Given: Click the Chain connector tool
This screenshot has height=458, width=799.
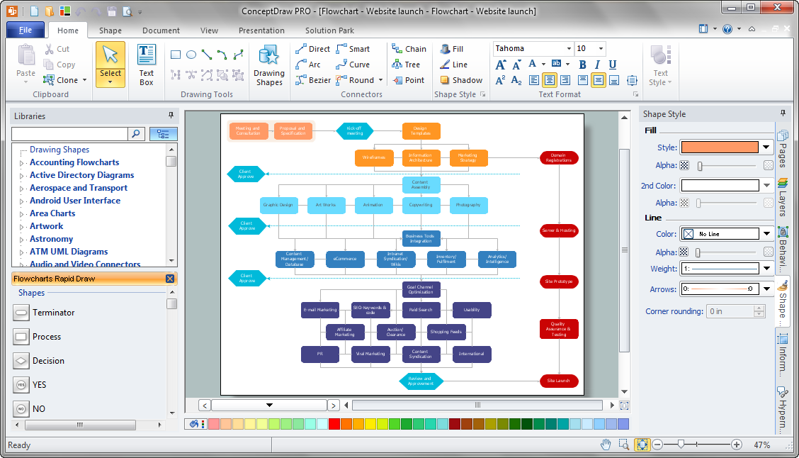Looking at the screenshot, I should pyautogui.click(x=409, y=48).
